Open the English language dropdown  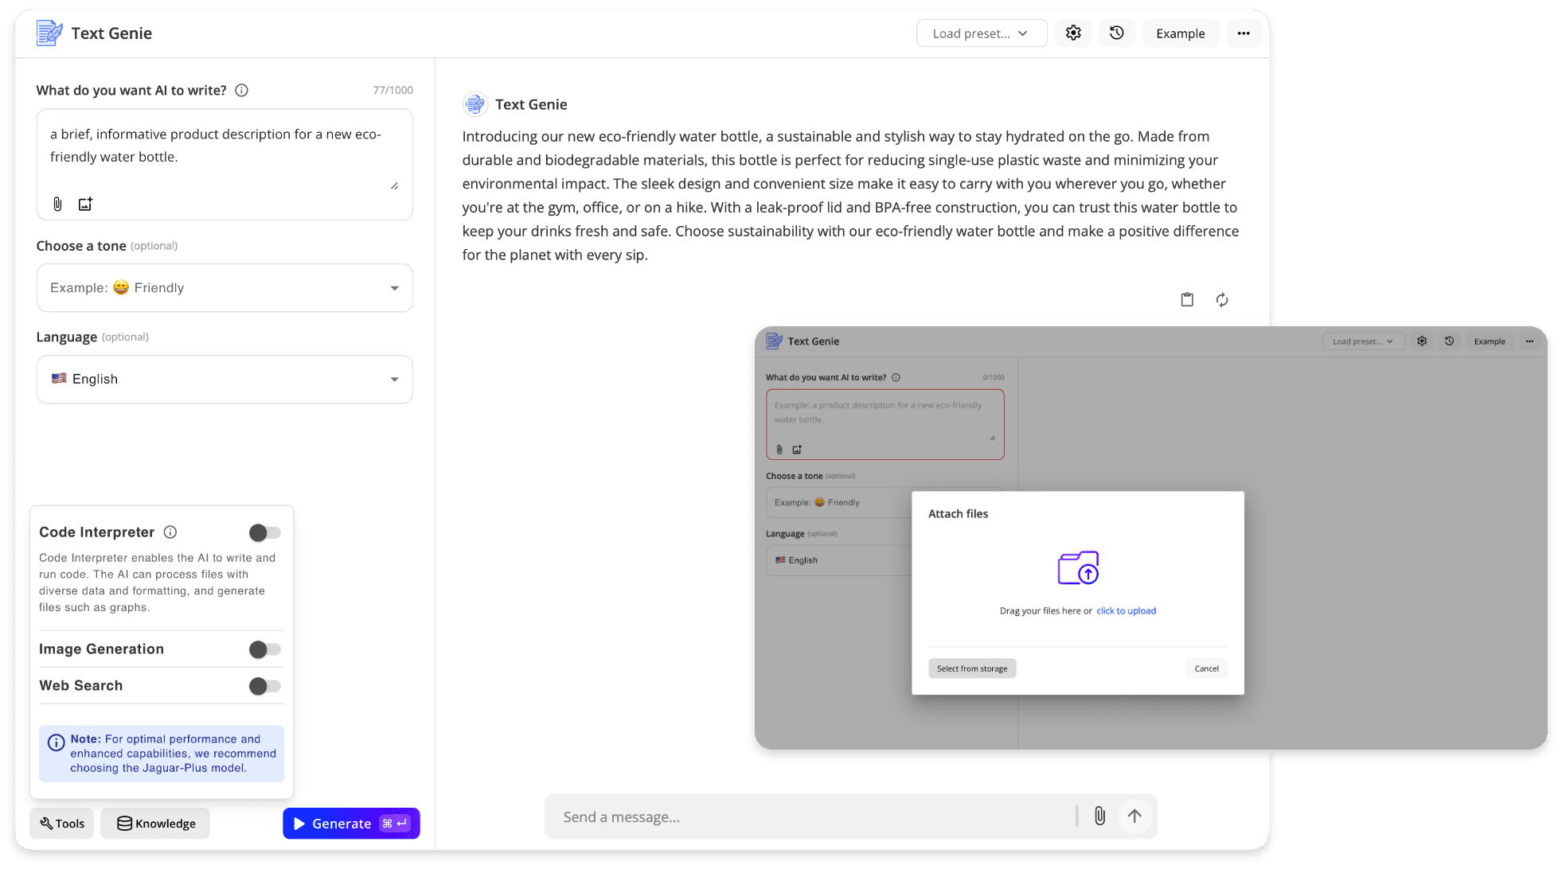pos(225,380)
